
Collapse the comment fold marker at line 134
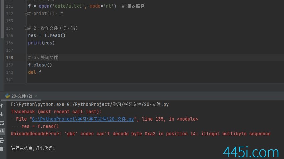pos(26,28)
